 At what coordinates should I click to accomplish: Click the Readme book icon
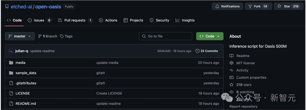point(231,56)
